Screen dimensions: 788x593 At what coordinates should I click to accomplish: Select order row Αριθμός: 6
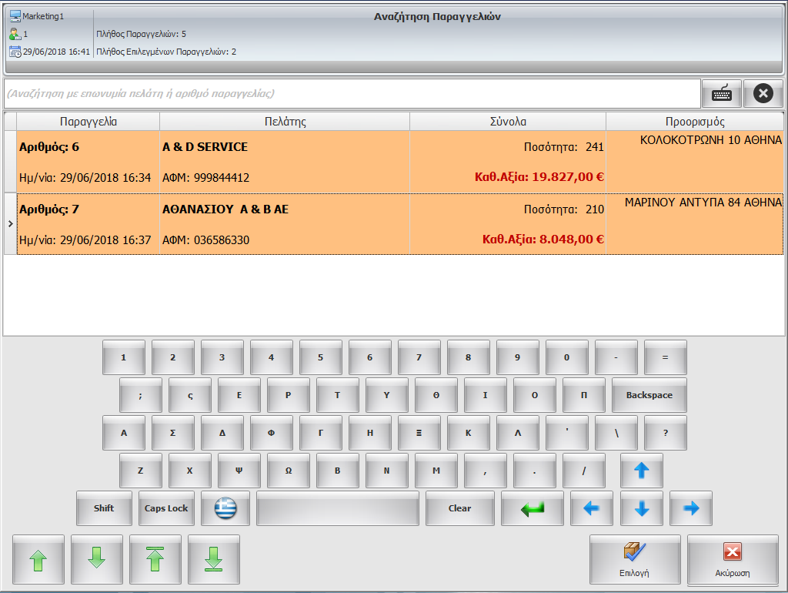(x=400, y=162)
